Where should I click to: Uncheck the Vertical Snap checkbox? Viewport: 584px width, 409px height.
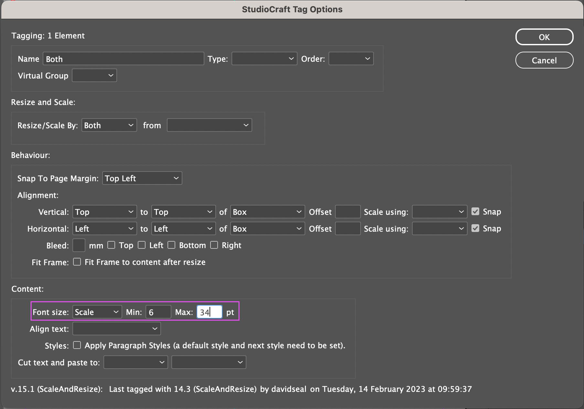coord(475,212)
